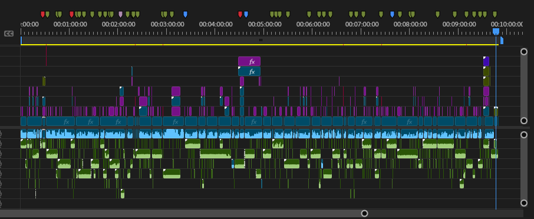534x219 pixels.
Task: Click the audio tracks scrollbar top handle
Action: pyautogui.click(x=524, y=135)
